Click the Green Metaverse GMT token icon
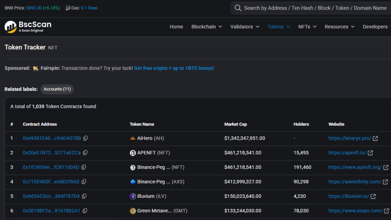Image resolution: width=391 pixels, height=220 pixels. click(x=132, y=211)
